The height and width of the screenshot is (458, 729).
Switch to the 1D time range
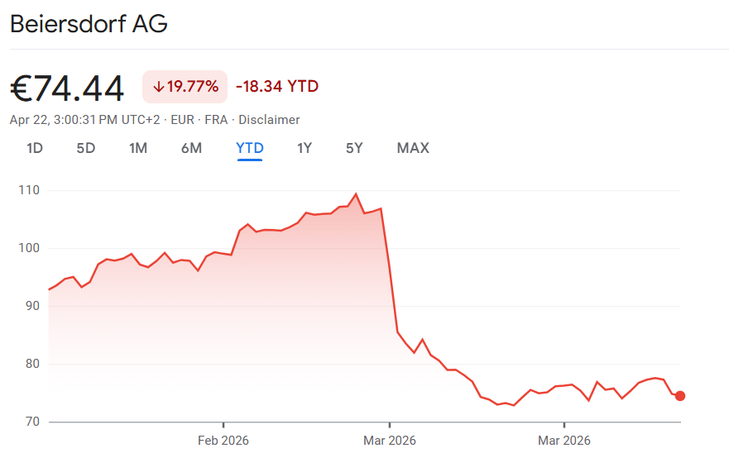(35, 148)
